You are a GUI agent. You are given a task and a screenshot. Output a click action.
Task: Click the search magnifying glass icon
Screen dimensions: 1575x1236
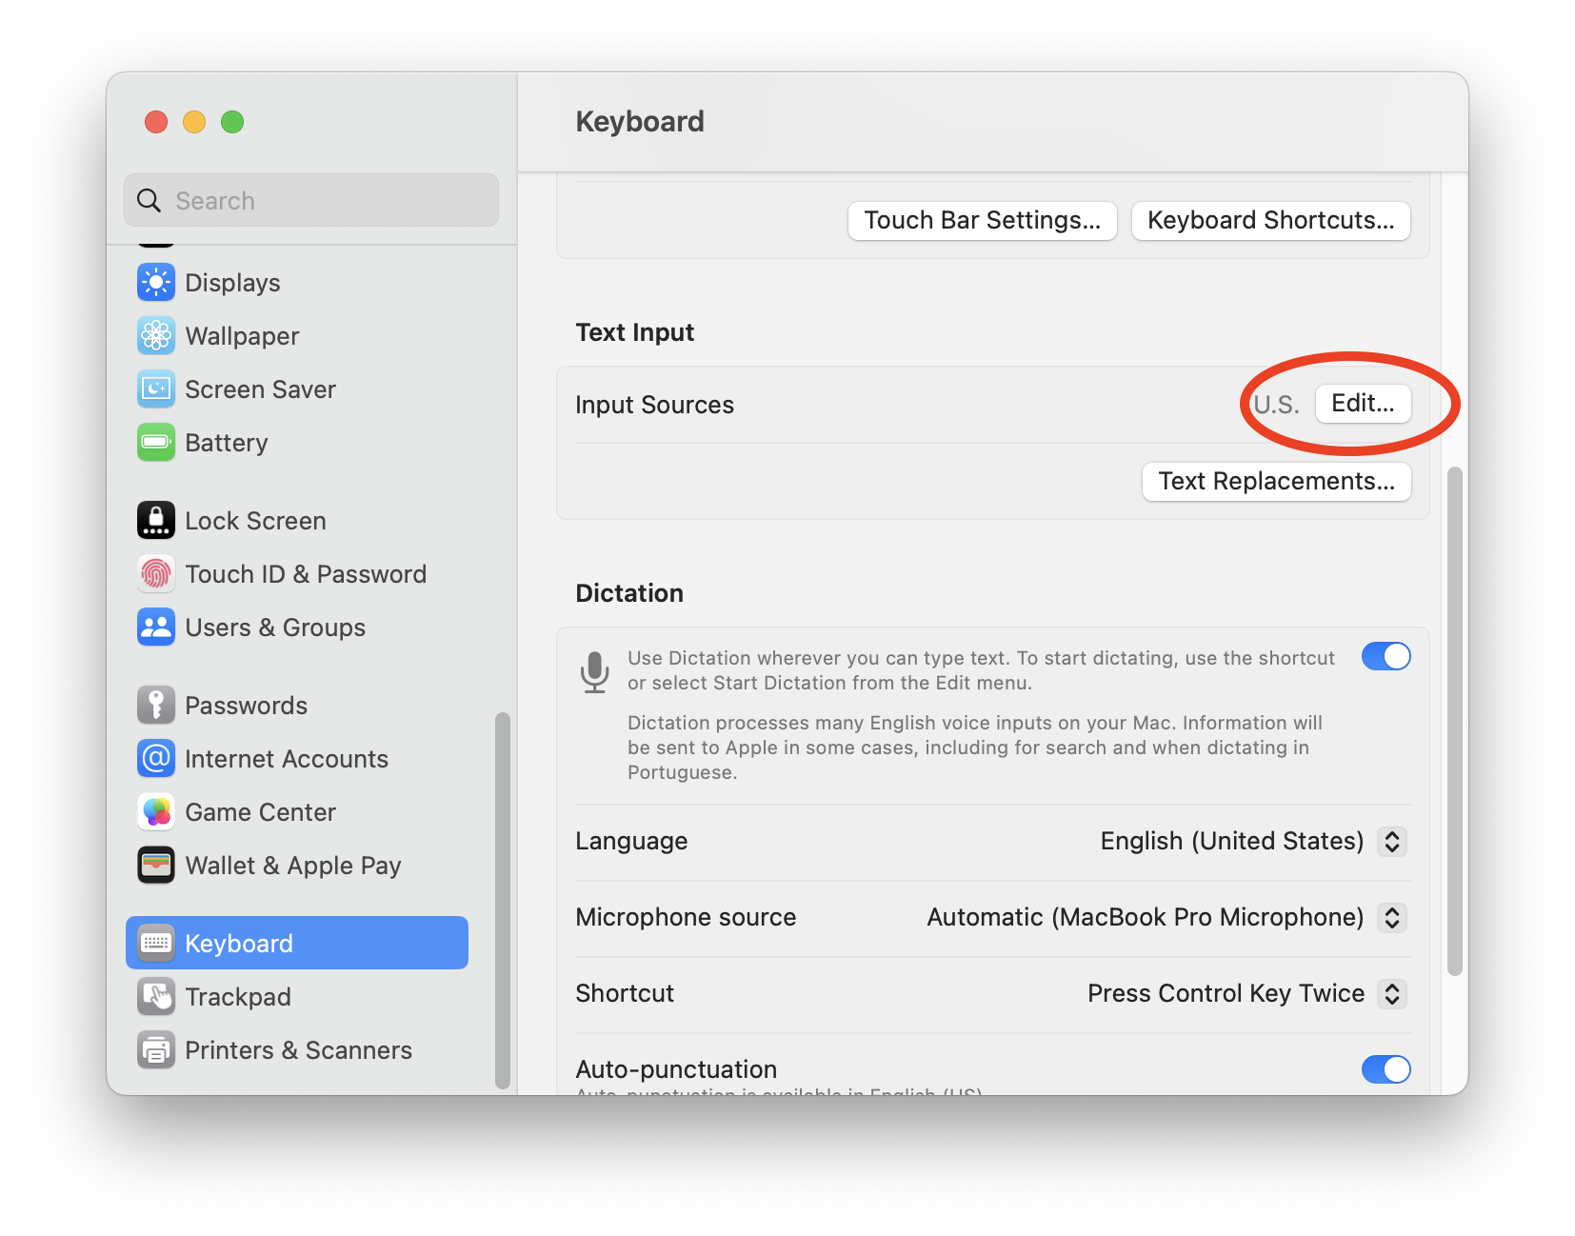(150, 201)
